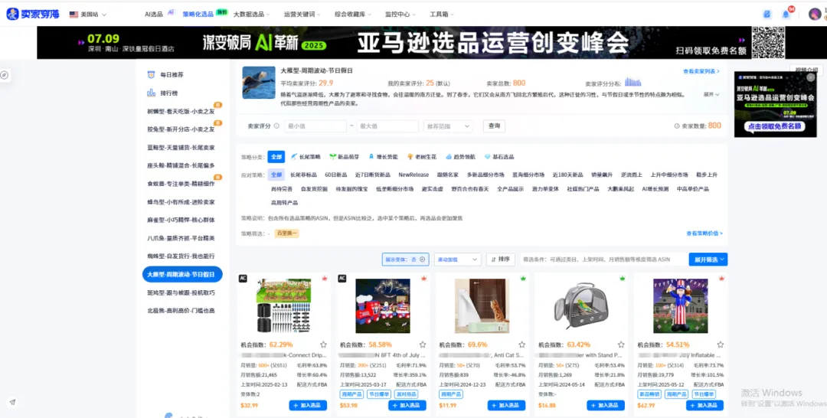Expand the 工具箱 menu

[x=442, y=15]
